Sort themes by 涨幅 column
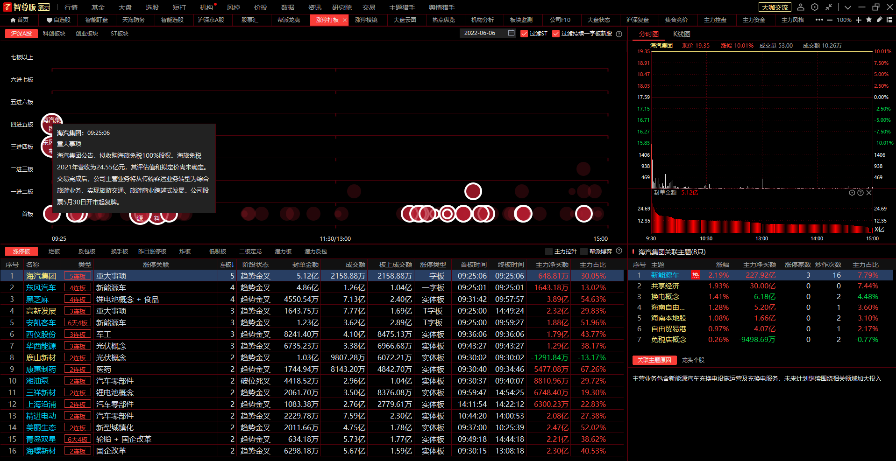896x461 pixels. (x=723, y=265)
